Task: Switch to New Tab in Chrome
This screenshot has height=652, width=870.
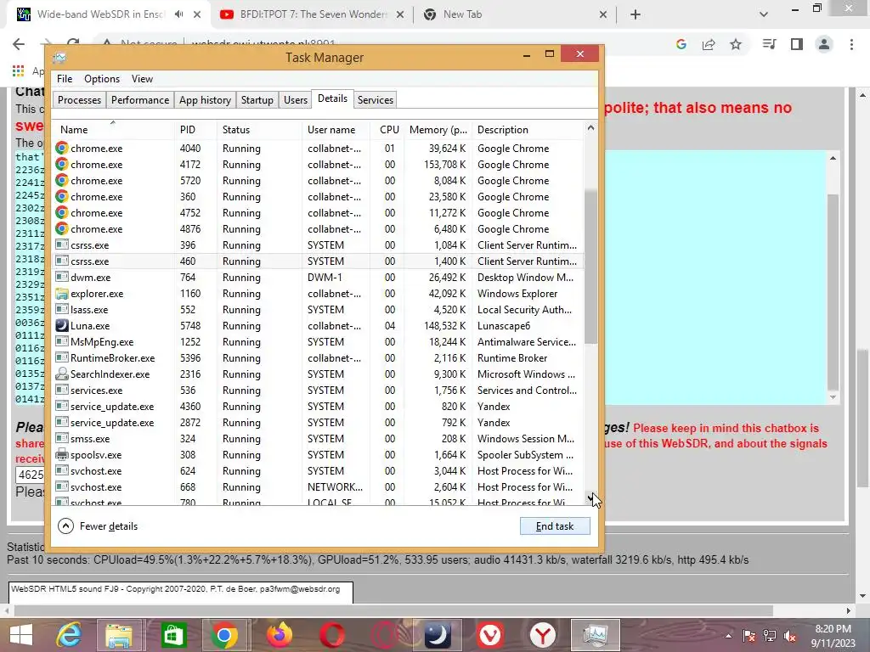Action: point(514,14)
